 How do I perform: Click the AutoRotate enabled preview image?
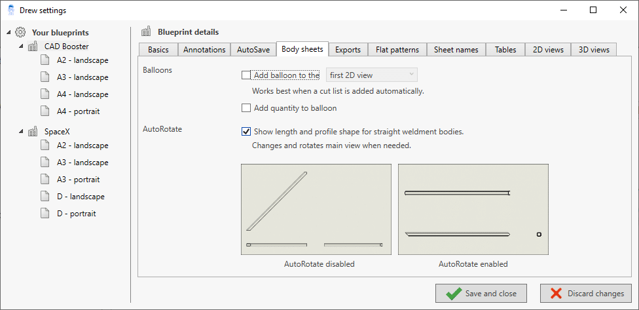(473, 209)
